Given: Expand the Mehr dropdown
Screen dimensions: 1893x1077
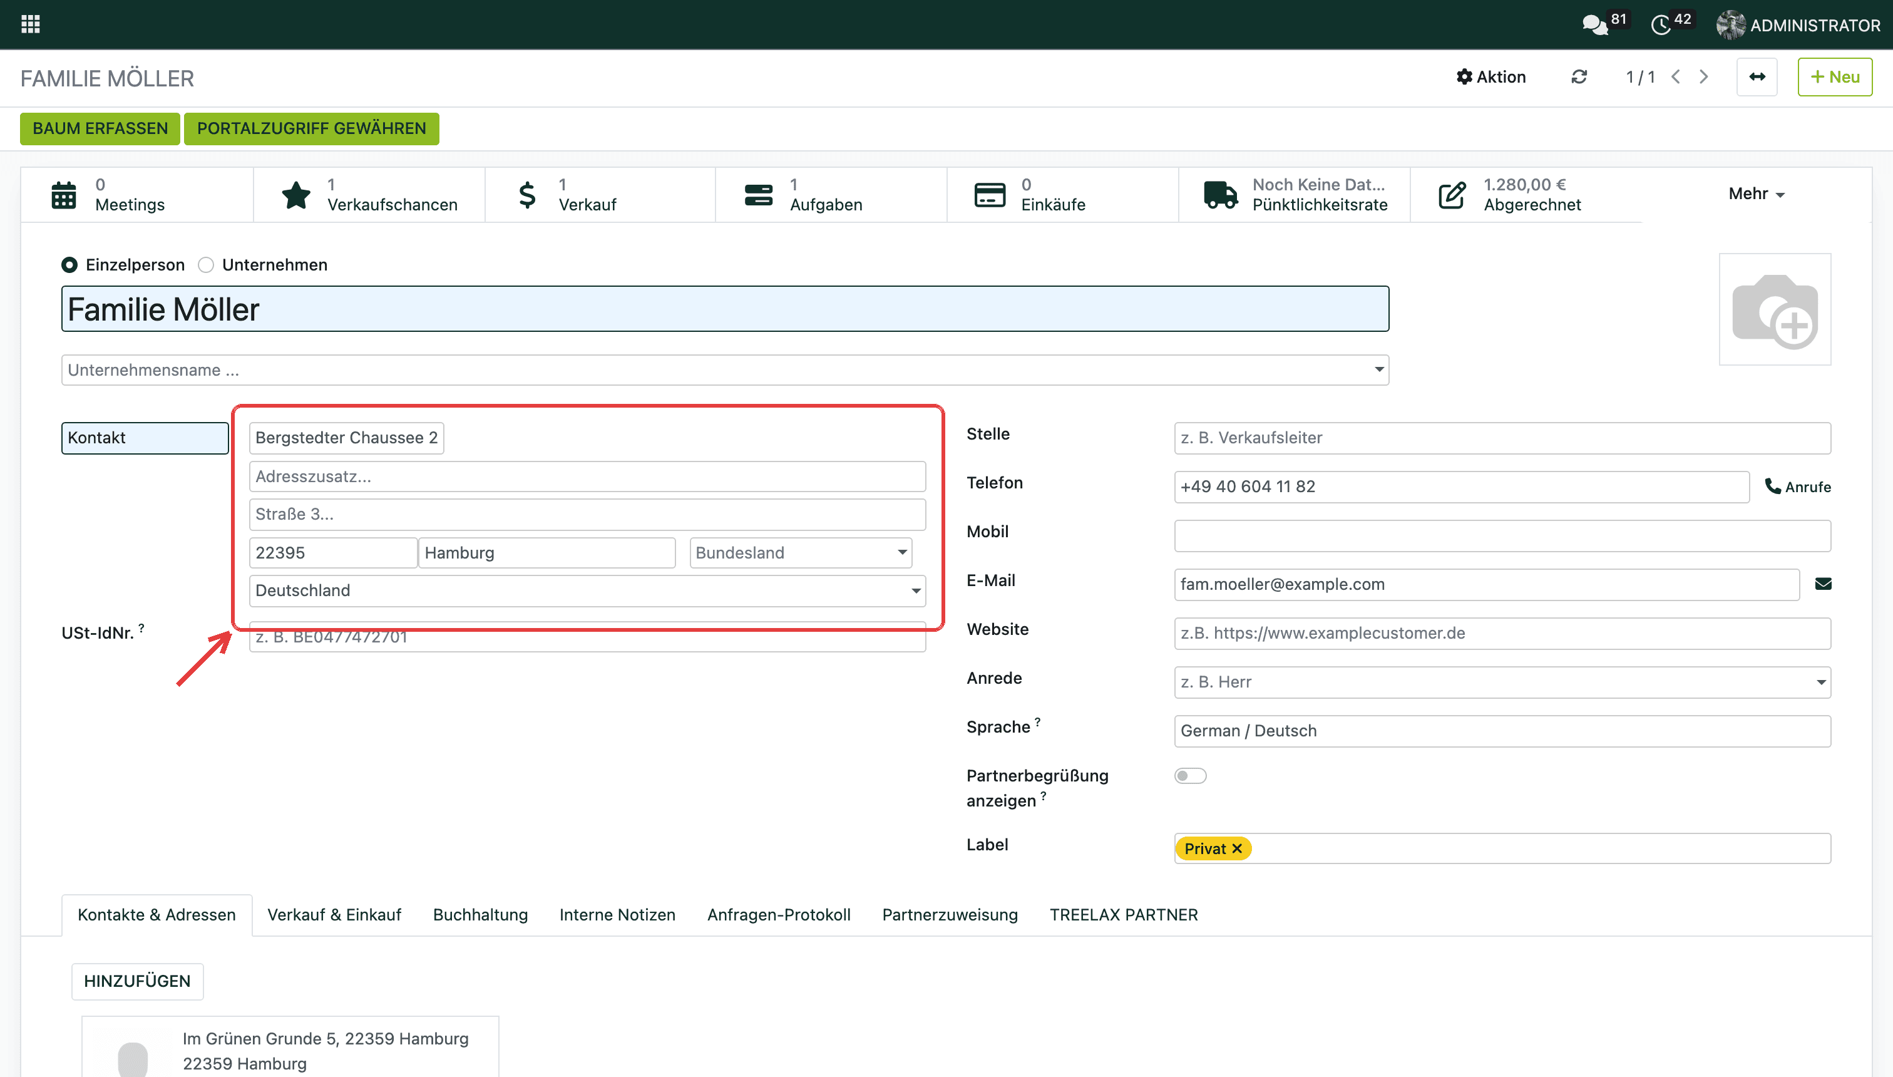Looking at the screenshot, I should coord(1756,194).
